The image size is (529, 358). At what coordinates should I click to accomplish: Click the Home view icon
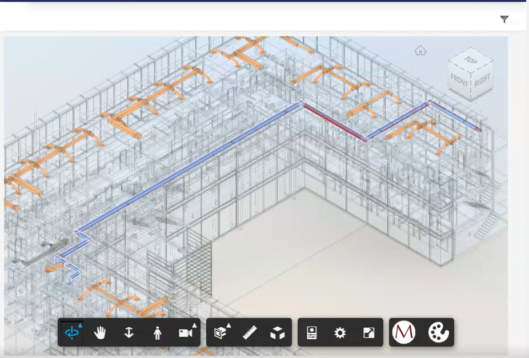coord(420,51)
